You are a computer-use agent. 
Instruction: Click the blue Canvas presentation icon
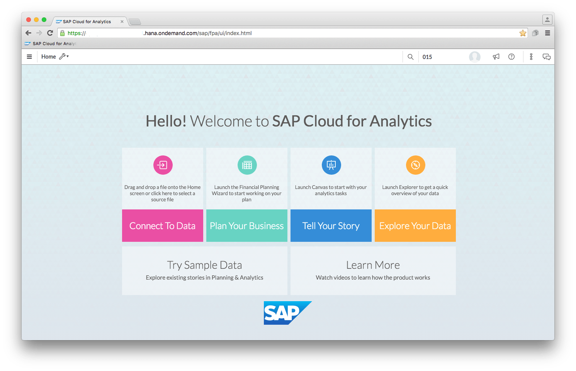331,165
